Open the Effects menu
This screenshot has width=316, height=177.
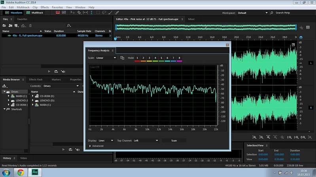point(45,7)
